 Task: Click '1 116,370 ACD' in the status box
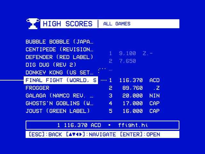pos(79,125)
